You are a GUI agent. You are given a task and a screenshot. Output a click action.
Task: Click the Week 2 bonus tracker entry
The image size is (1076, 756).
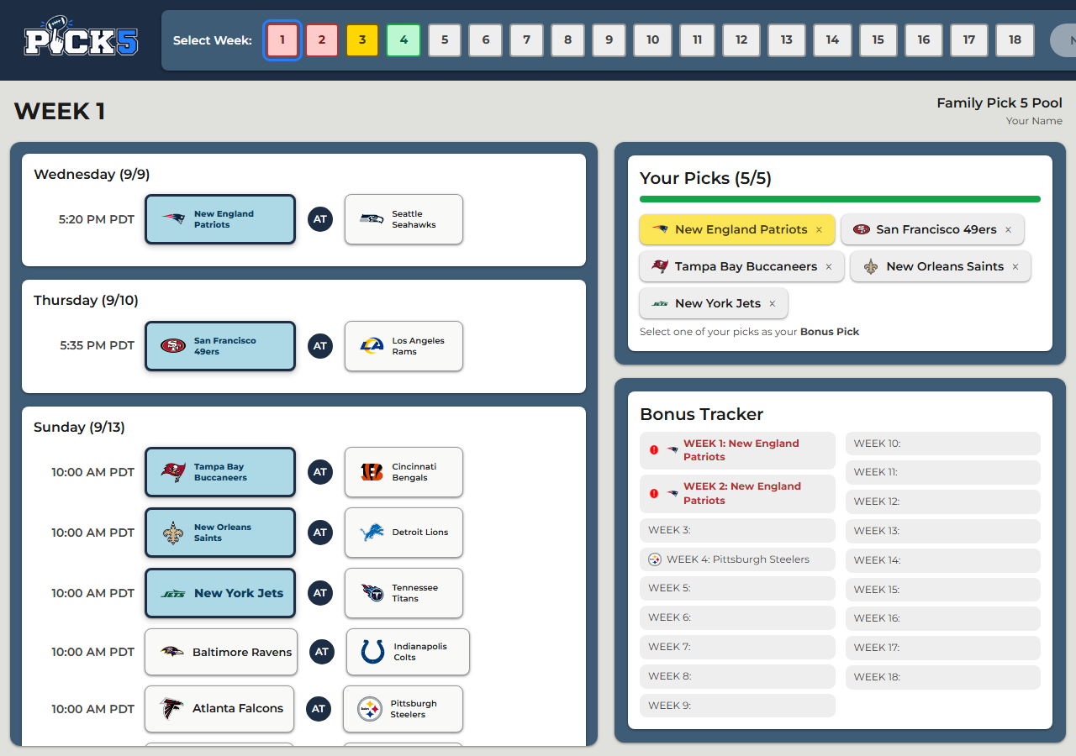(x=737, y=493)
